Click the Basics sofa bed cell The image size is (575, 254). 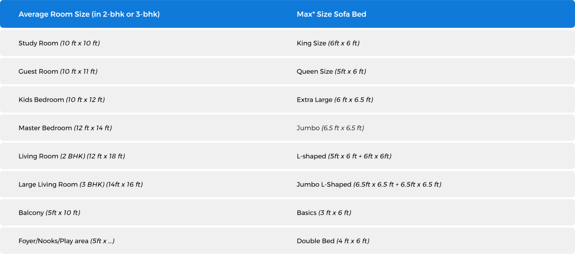324,213
